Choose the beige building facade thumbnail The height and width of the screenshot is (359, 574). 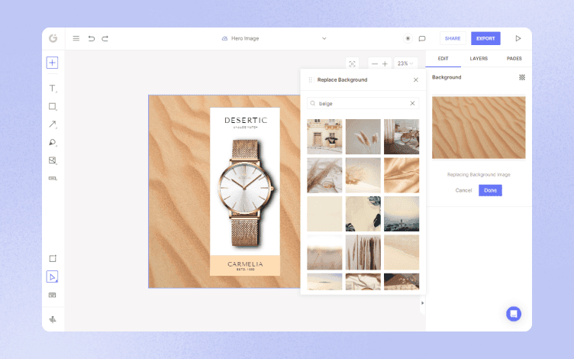pos(324,136)
